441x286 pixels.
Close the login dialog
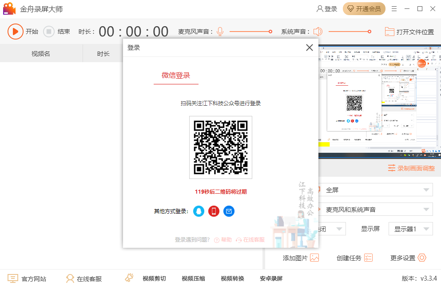point(310,48)
